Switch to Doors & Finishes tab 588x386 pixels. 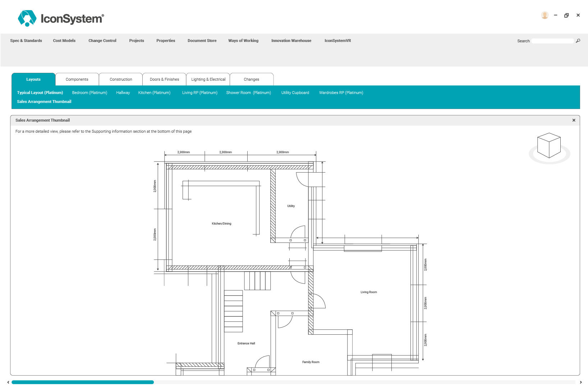164,79
